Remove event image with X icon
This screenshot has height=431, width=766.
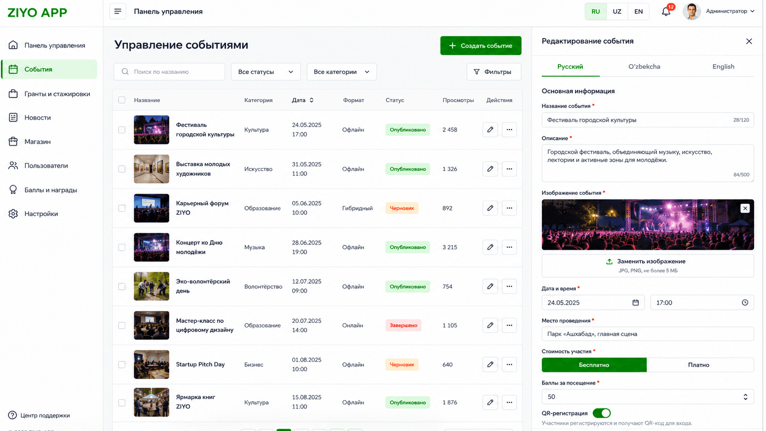point(745,208)
